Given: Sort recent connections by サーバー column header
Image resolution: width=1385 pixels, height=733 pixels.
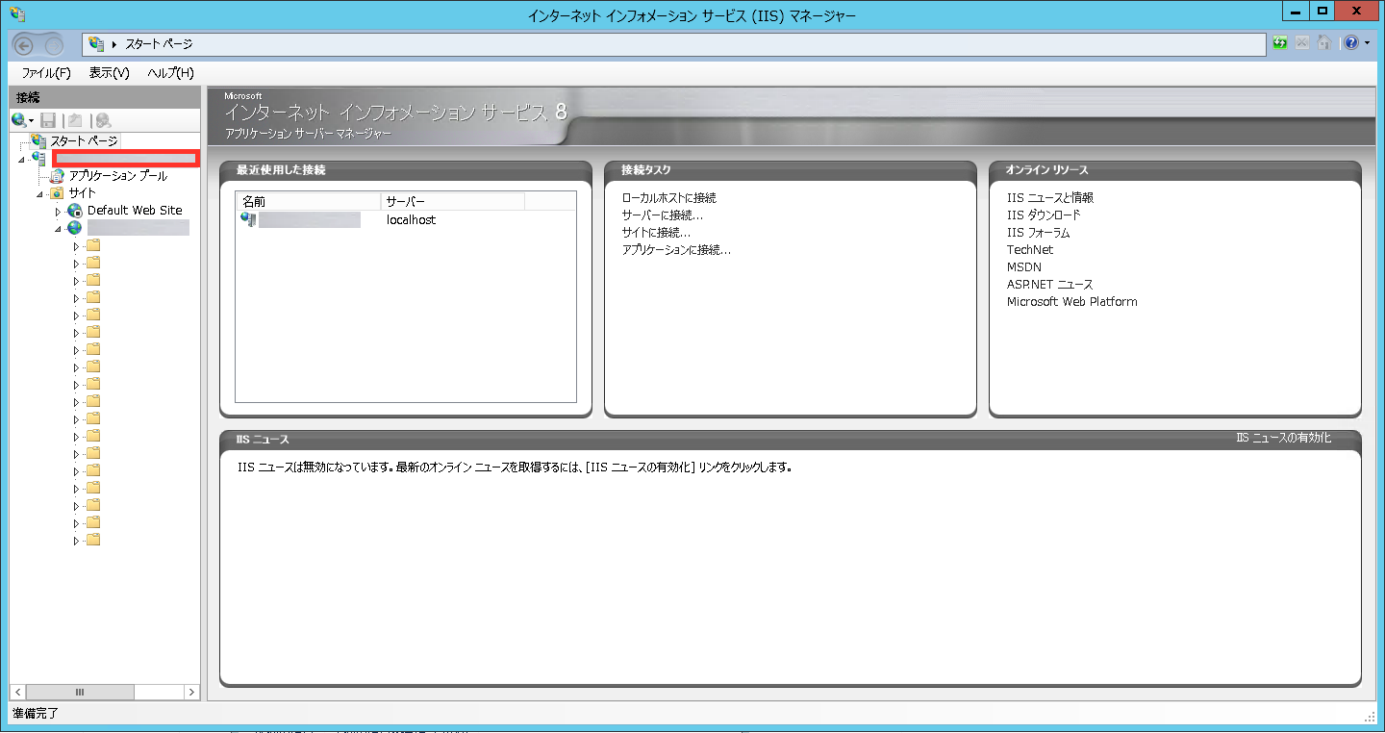Looking at the screenshot, I should (x=453, y=202).
